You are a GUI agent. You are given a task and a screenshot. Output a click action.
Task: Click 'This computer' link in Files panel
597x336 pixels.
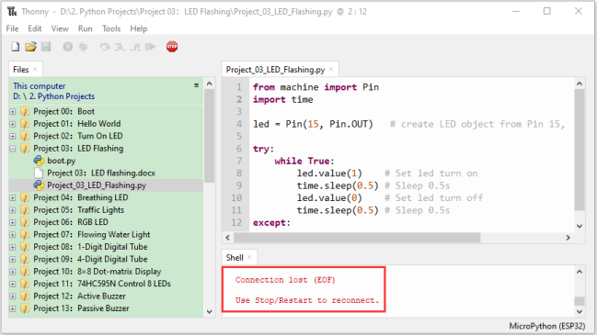pyautogui.click(x=40, y=86)
